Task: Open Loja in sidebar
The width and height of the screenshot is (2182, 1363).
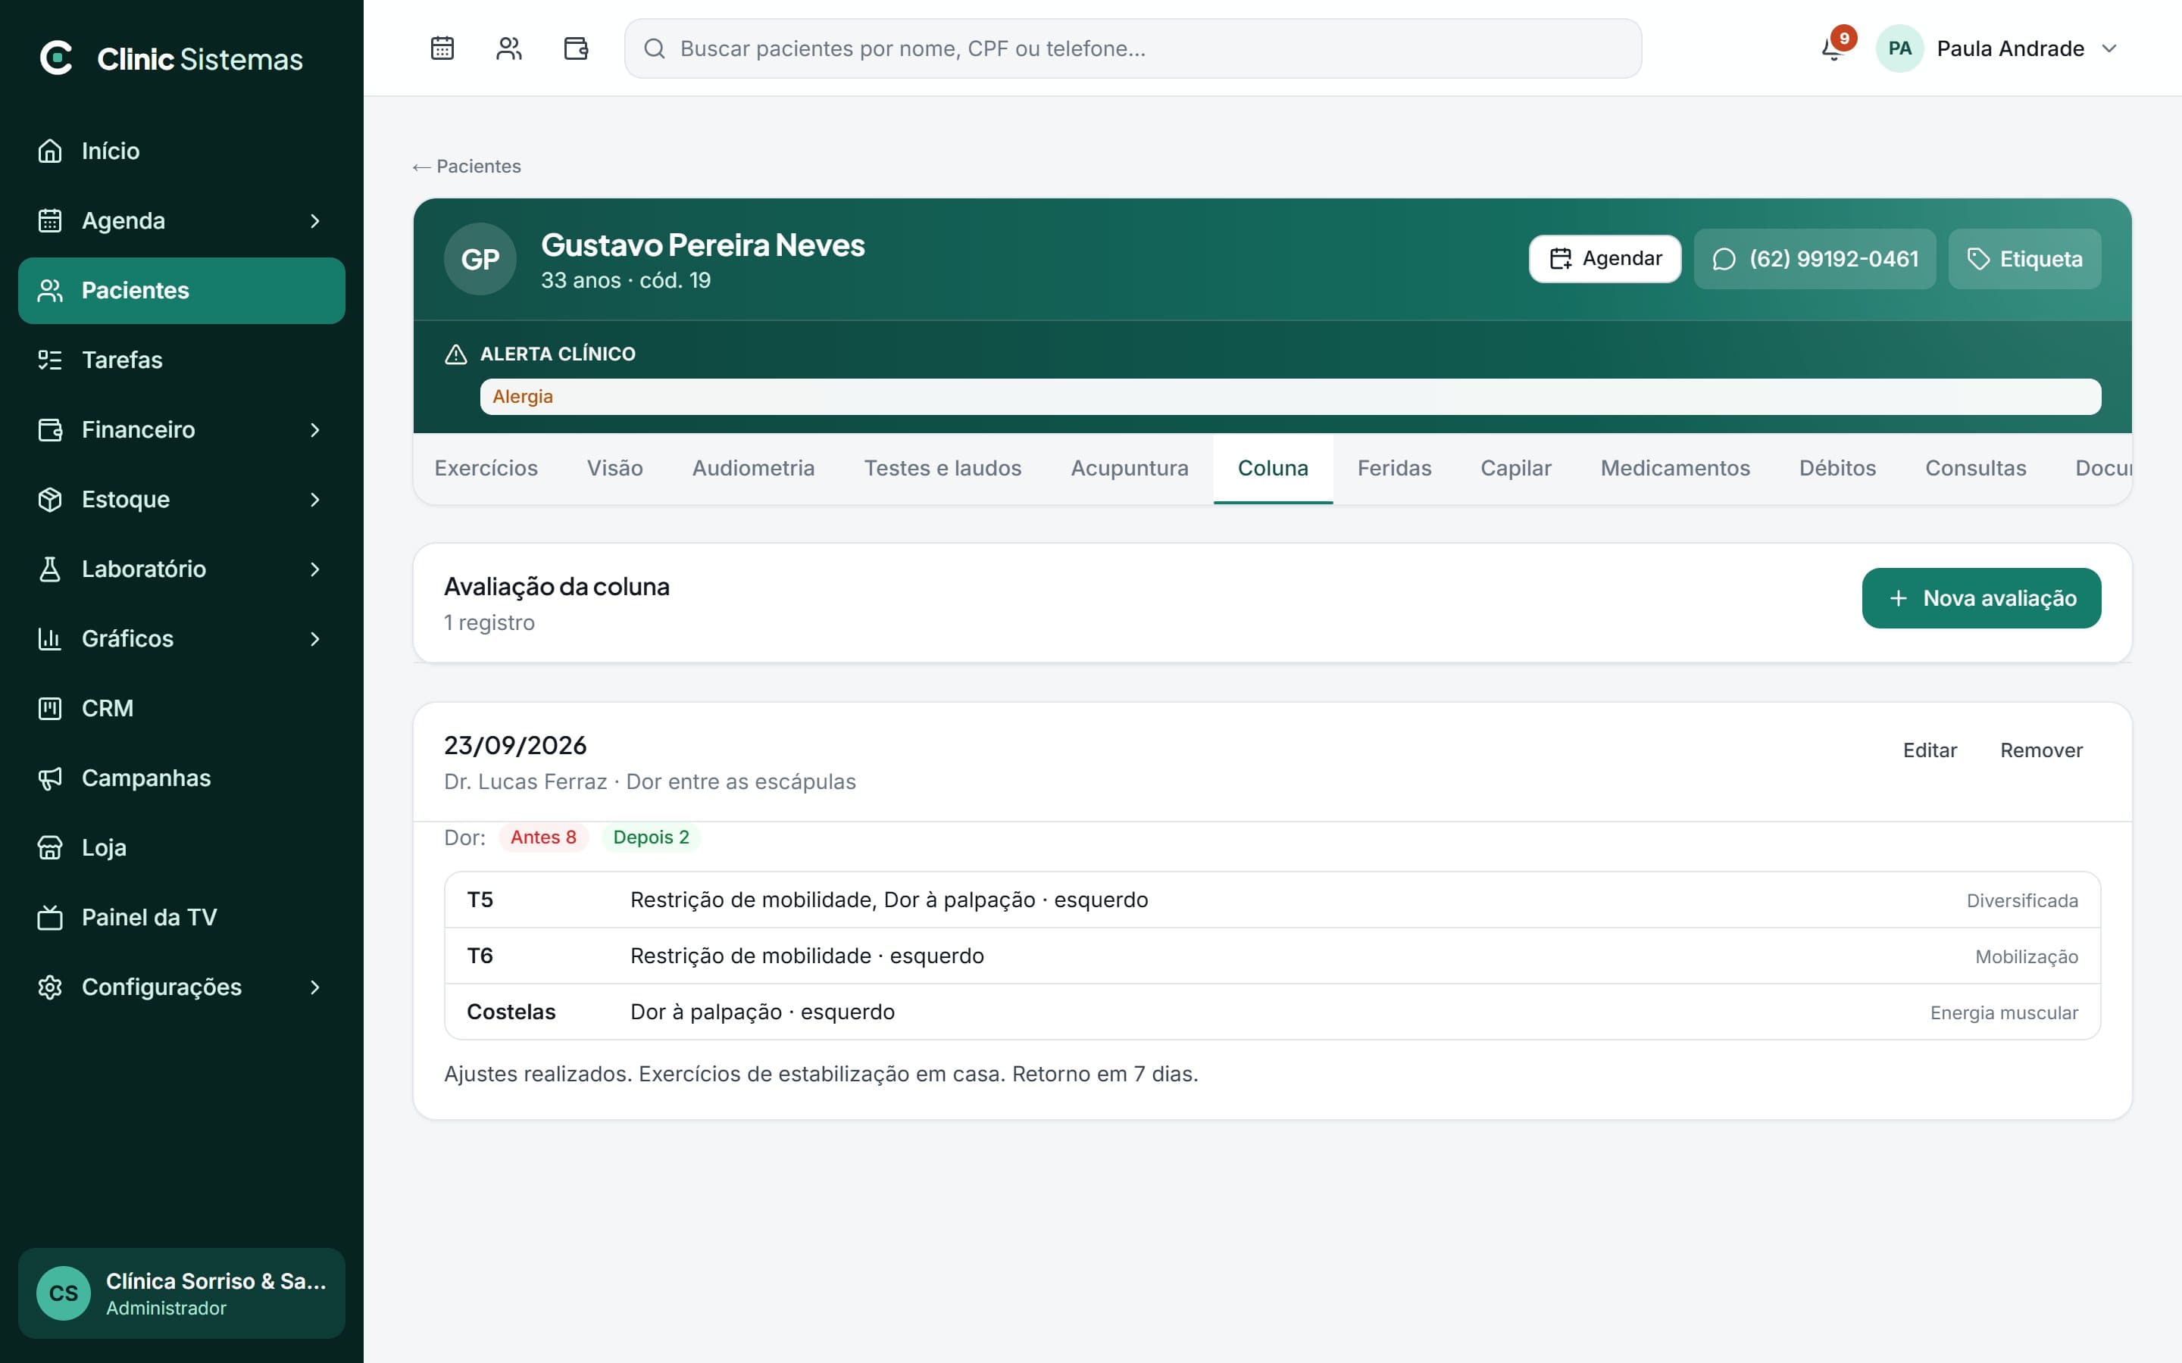Action: coord(181,847)
